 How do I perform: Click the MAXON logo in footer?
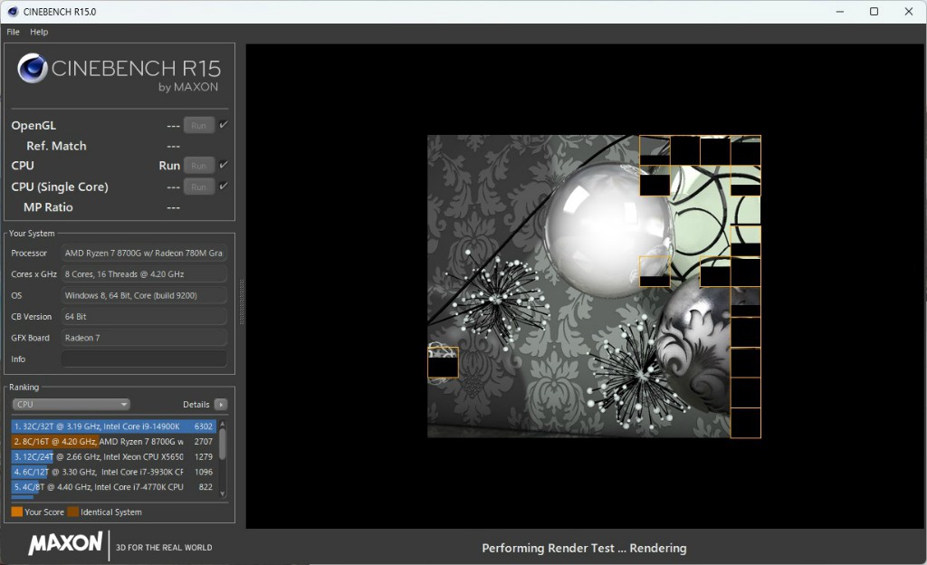(x=65, y=543)
